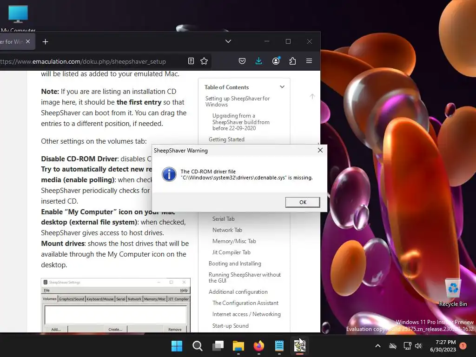This screenshot has height=357, width=476.
Task: Click the SheepShaver taskbar icon
Action: [300, 346]
